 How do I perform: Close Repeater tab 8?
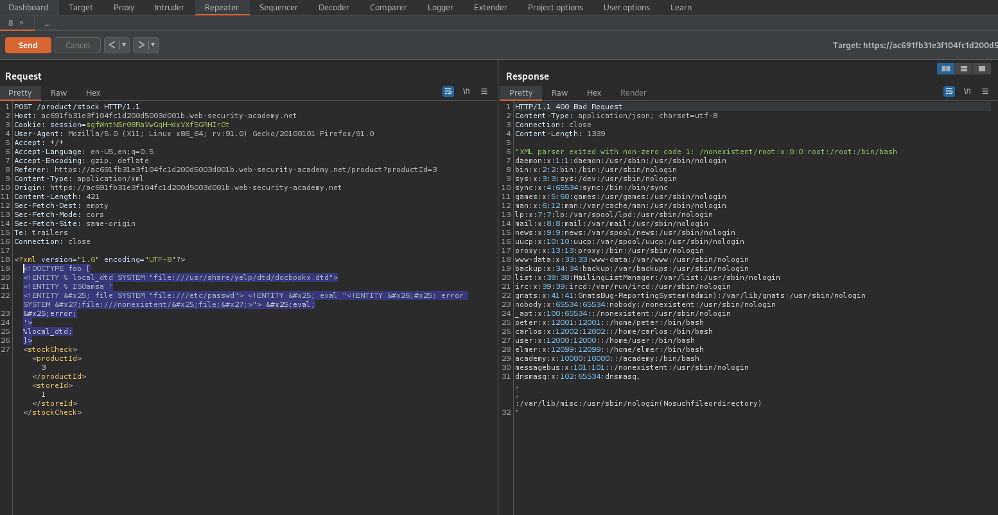click(21, 22)
